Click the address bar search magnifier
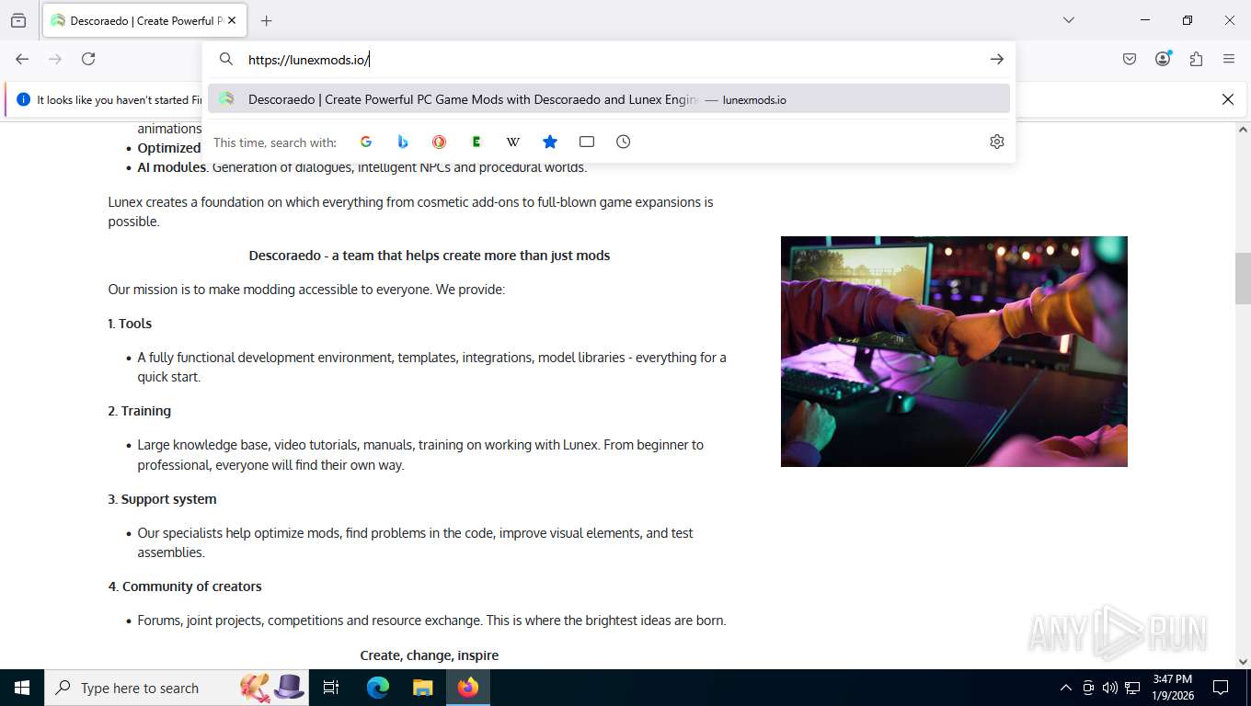1251x706 pixels. tap(226, 59)
